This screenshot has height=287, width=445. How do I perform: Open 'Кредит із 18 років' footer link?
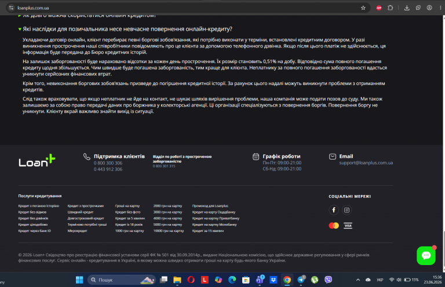(129, 225)
